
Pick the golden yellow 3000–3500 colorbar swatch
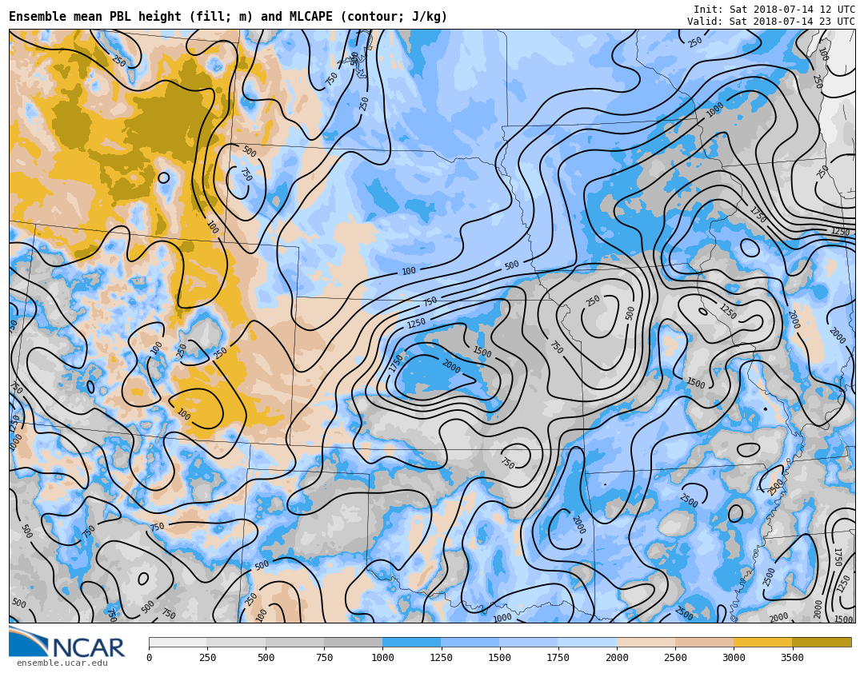[762, 642]
